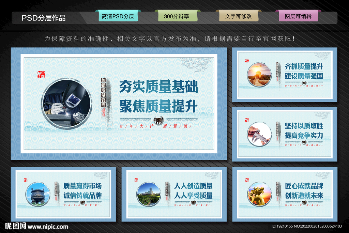The image size is (349, 233).
Task: Click the 图层可编辑 pink tag
Action: tap(298, 16)
